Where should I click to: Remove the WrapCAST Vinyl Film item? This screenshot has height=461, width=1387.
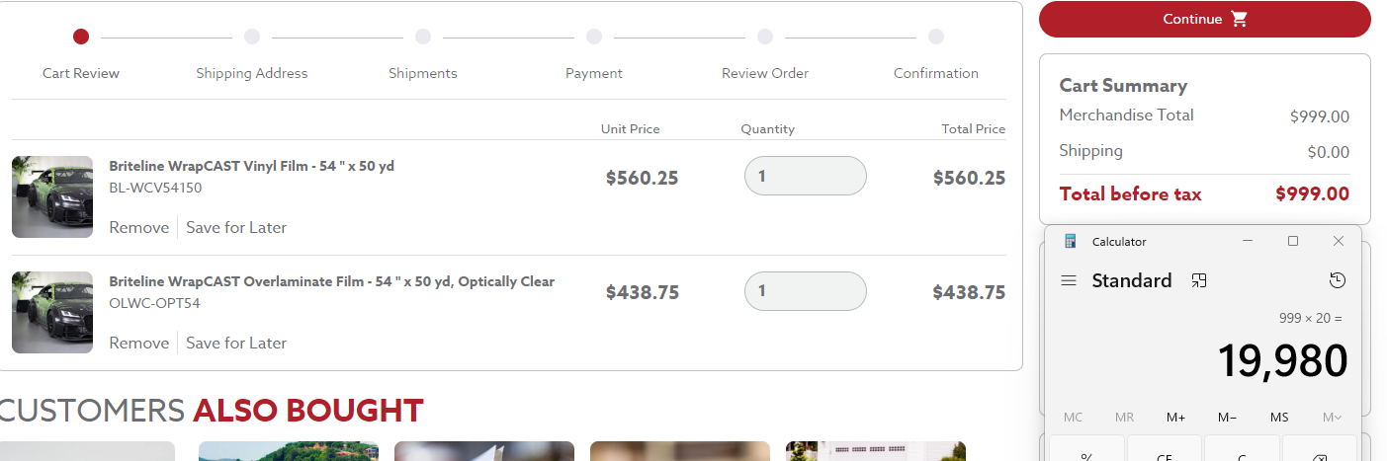pyautogui.click(x=139, y=228)
